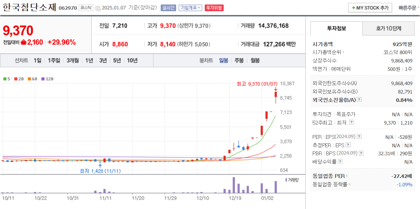
Task: Click the orange 60-day moving average swatch
Action: (30, 79)
